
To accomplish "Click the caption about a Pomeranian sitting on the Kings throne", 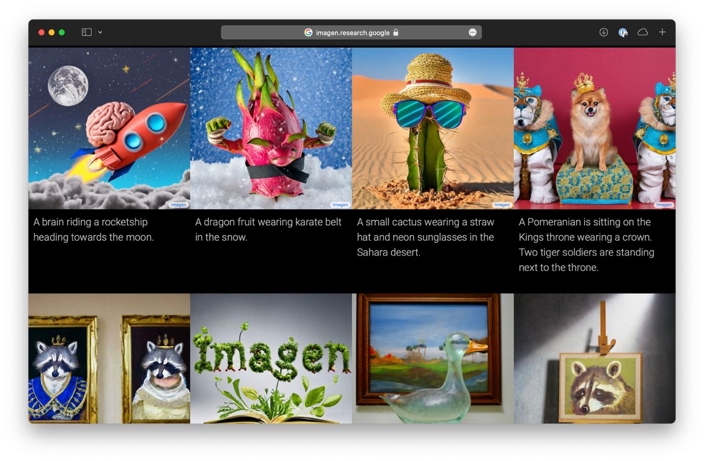I will click(586, 245).
